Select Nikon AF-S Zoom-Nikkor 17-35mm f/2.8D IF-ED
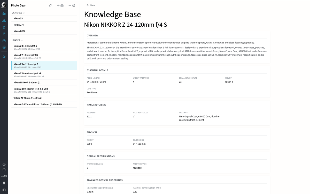 (x=44, y=105)
